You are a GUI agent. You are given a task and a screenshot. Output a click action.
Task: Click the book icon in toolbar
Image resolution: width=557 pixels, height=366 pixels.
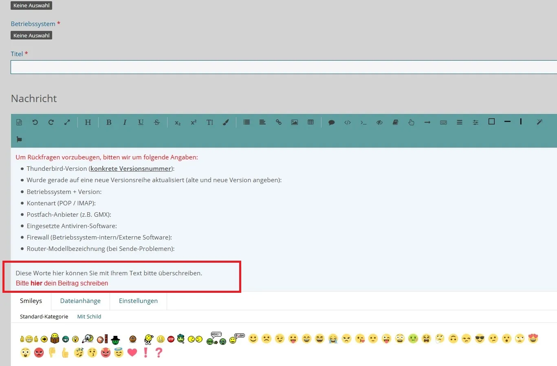click(395, 122)
